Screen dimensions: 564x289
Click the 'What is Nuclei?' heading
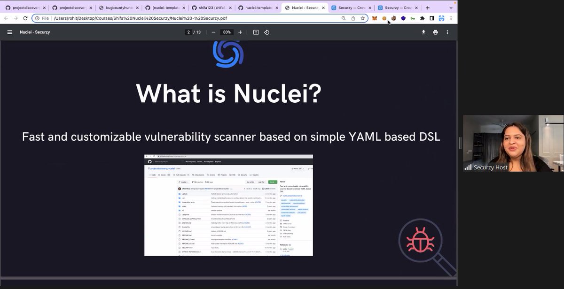(228, 93)
